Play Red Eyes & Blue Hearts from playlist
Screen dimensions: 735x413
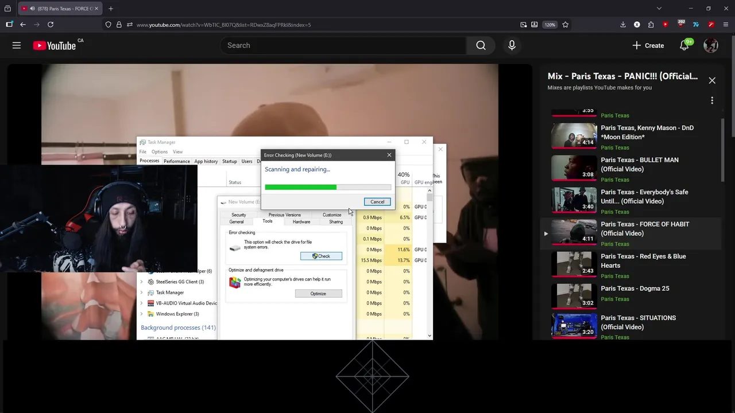pyautogui.click(x=630, y=265)
